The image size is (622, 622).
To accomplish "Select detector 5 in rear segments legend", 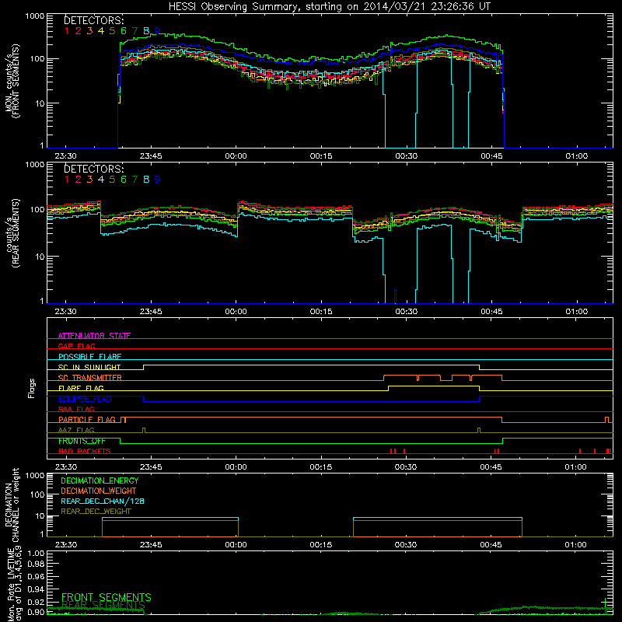I will 112,180.
